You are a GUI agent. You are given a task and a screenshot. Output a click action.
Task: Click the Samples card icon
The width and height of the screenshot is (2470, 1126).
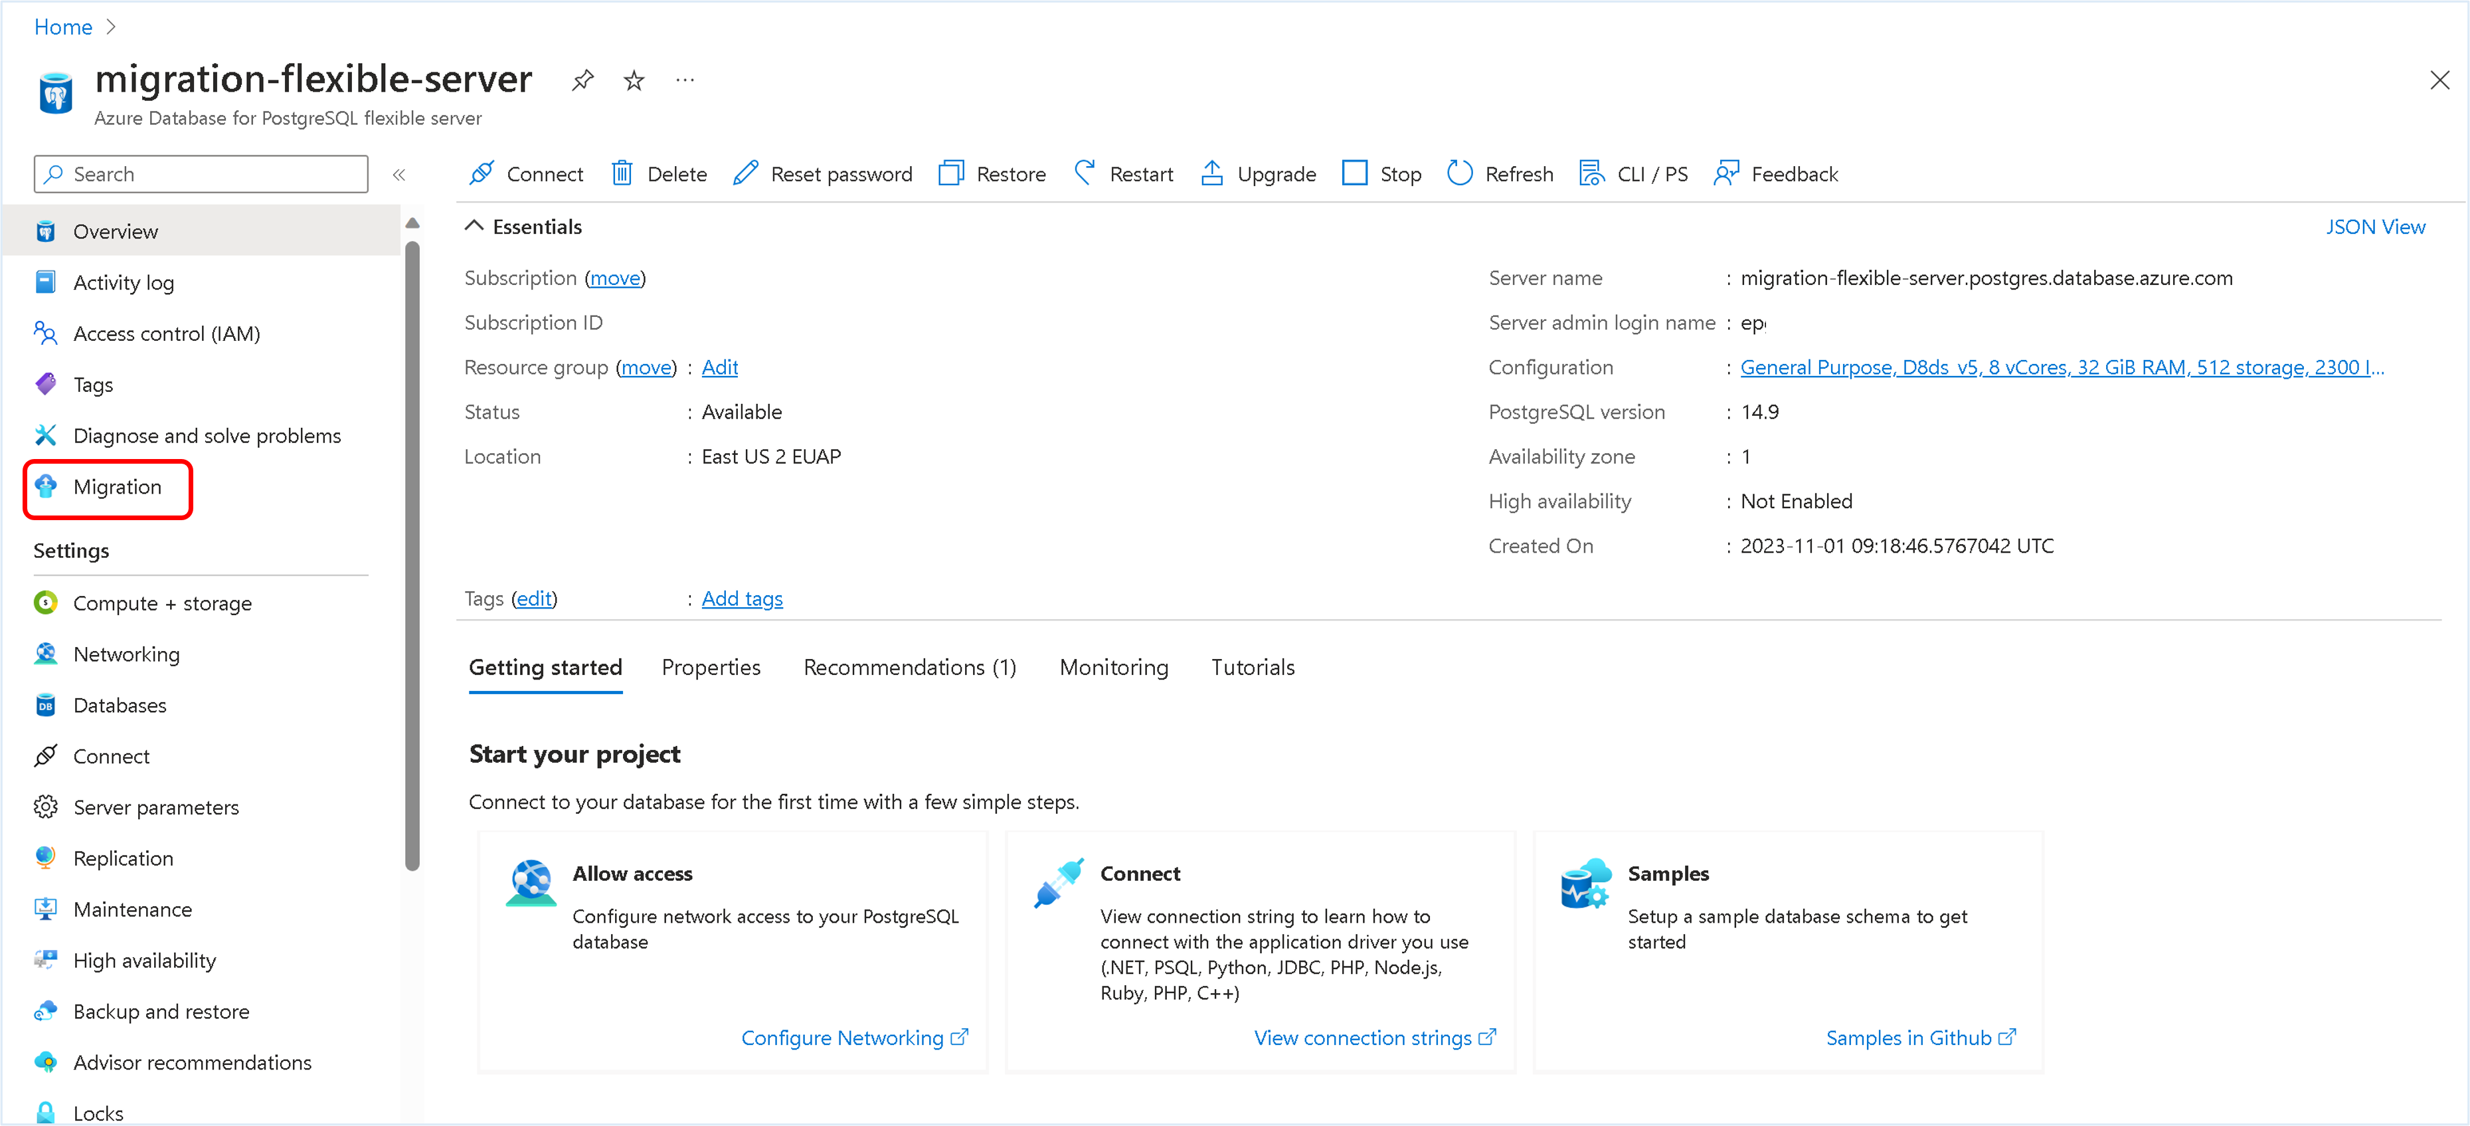1586,882
